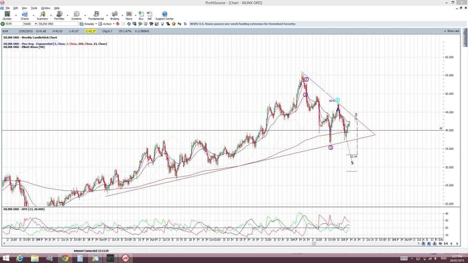Open File Explorer from the taskbar
Image resolution: width=468 pixels, height=263 pixels.
coord(35,258)
